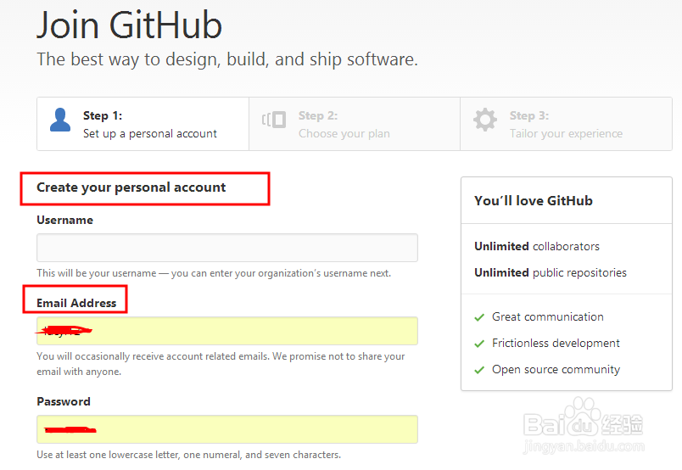Click the Join GitHub heading

[130, 25]
